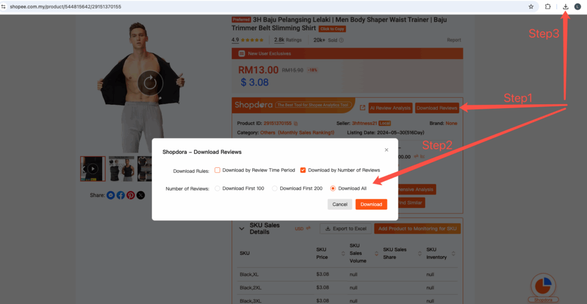Choose the Download All radio button
The width and height of the screenshot is (587, 304).
333,188
